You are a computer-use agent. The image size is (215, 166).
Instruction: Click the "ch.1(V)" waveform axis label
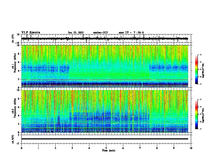(x=13, y=39)
